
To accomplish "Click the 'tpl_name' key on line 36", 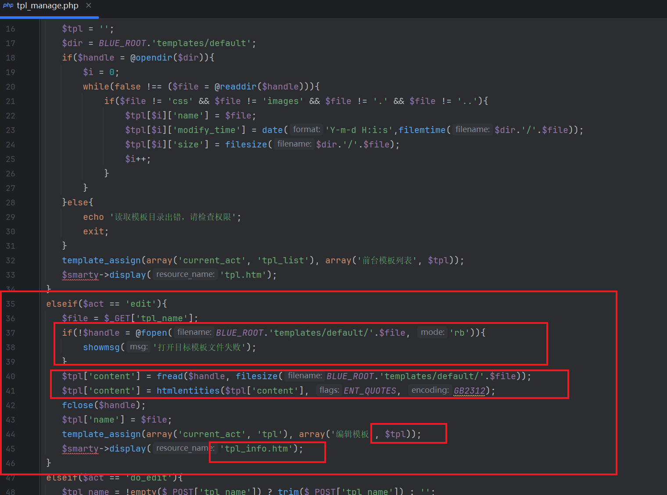I will coord(162,318).
